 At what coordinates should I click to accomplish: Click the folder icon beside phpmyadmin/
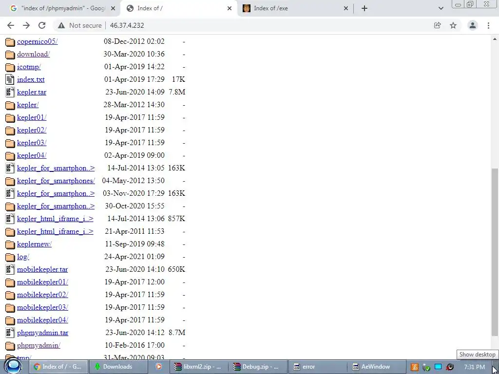tap(10, 346)
